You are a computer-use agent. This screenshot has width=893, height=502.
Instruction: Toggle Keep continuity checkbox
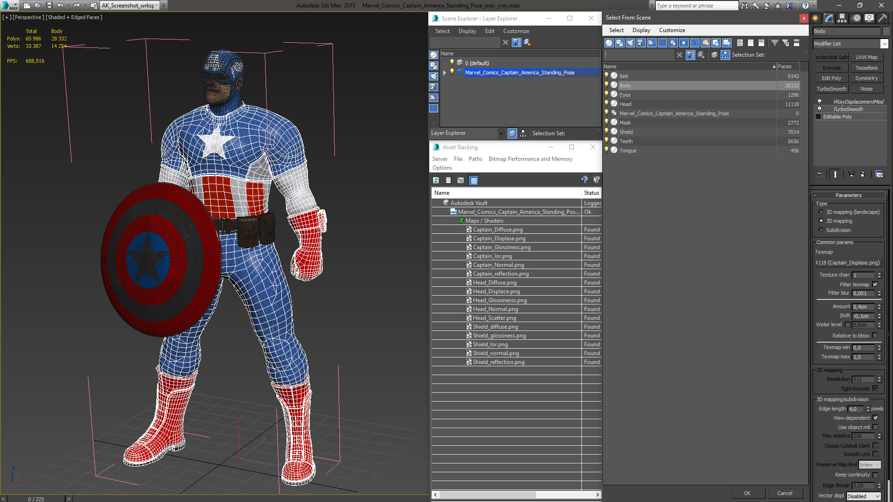[875, 475]
